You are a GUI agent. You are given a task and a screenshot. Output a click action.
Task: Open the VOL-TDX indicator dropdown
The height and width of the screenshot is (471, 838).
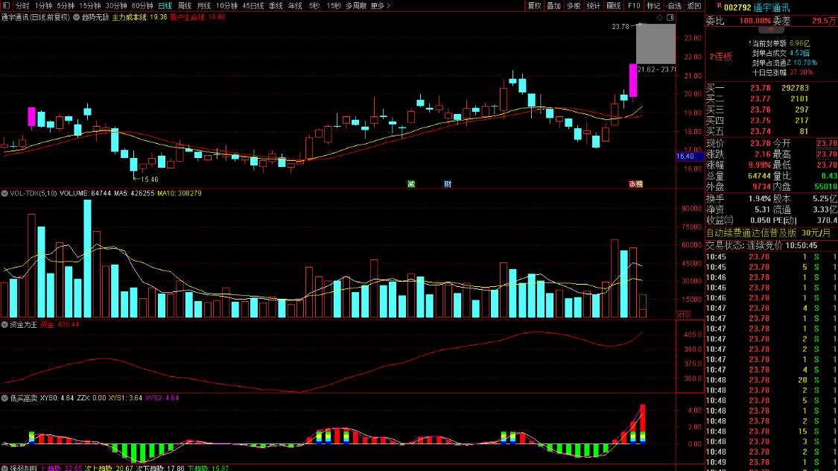(4, 193)
